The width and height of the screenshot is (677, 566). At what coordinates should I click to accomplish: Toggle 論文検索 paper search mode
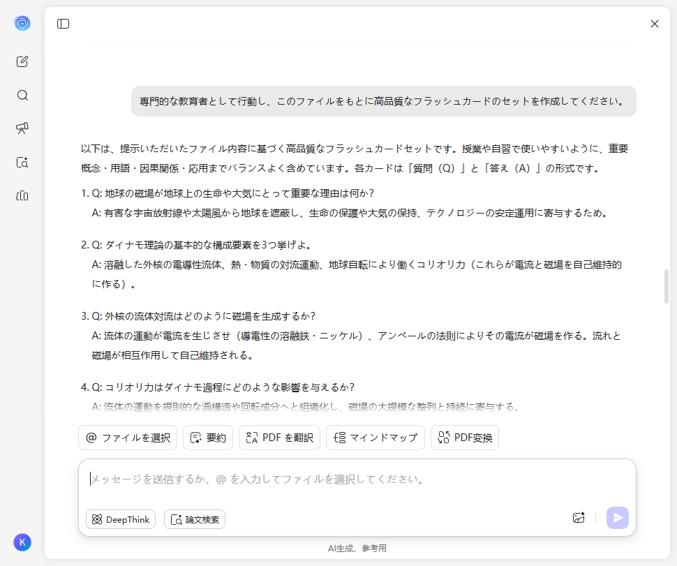coord(195,519)
